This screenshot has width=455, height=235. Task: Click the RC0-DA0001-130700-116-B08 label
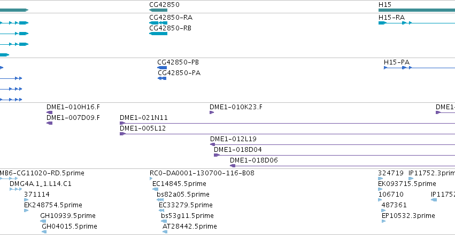click(202, 173)
